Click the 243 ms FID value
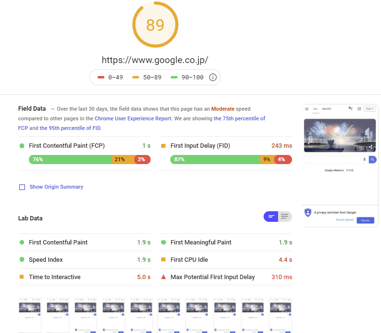Screen dimensions: 381x333 [x=282, y=146]
